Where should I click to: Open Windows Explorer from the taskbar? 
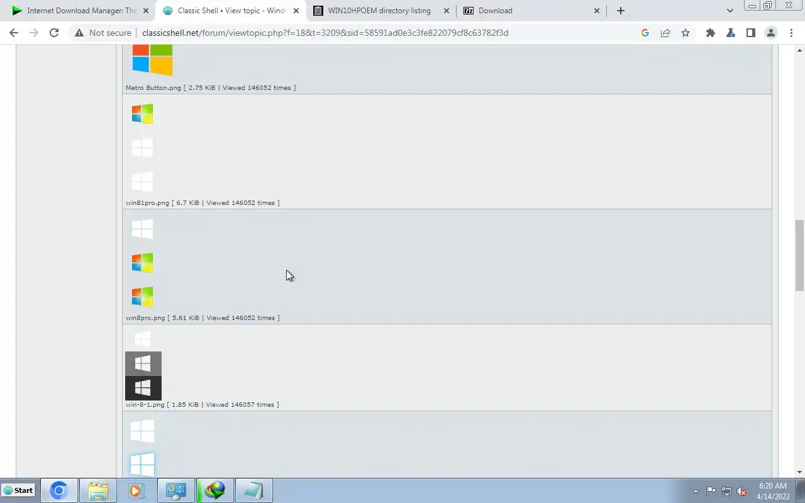97,490
